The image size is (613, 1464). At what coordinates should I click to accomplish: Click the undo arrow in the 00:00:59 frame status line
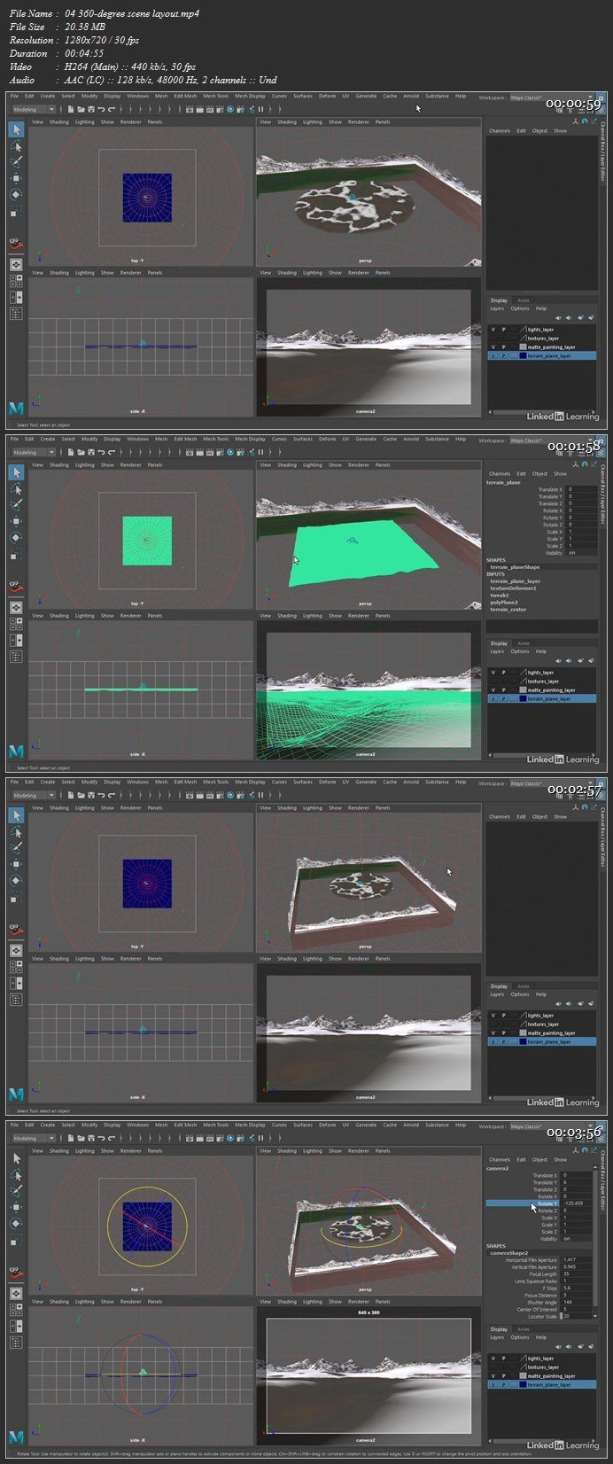[x=101, y=109]
